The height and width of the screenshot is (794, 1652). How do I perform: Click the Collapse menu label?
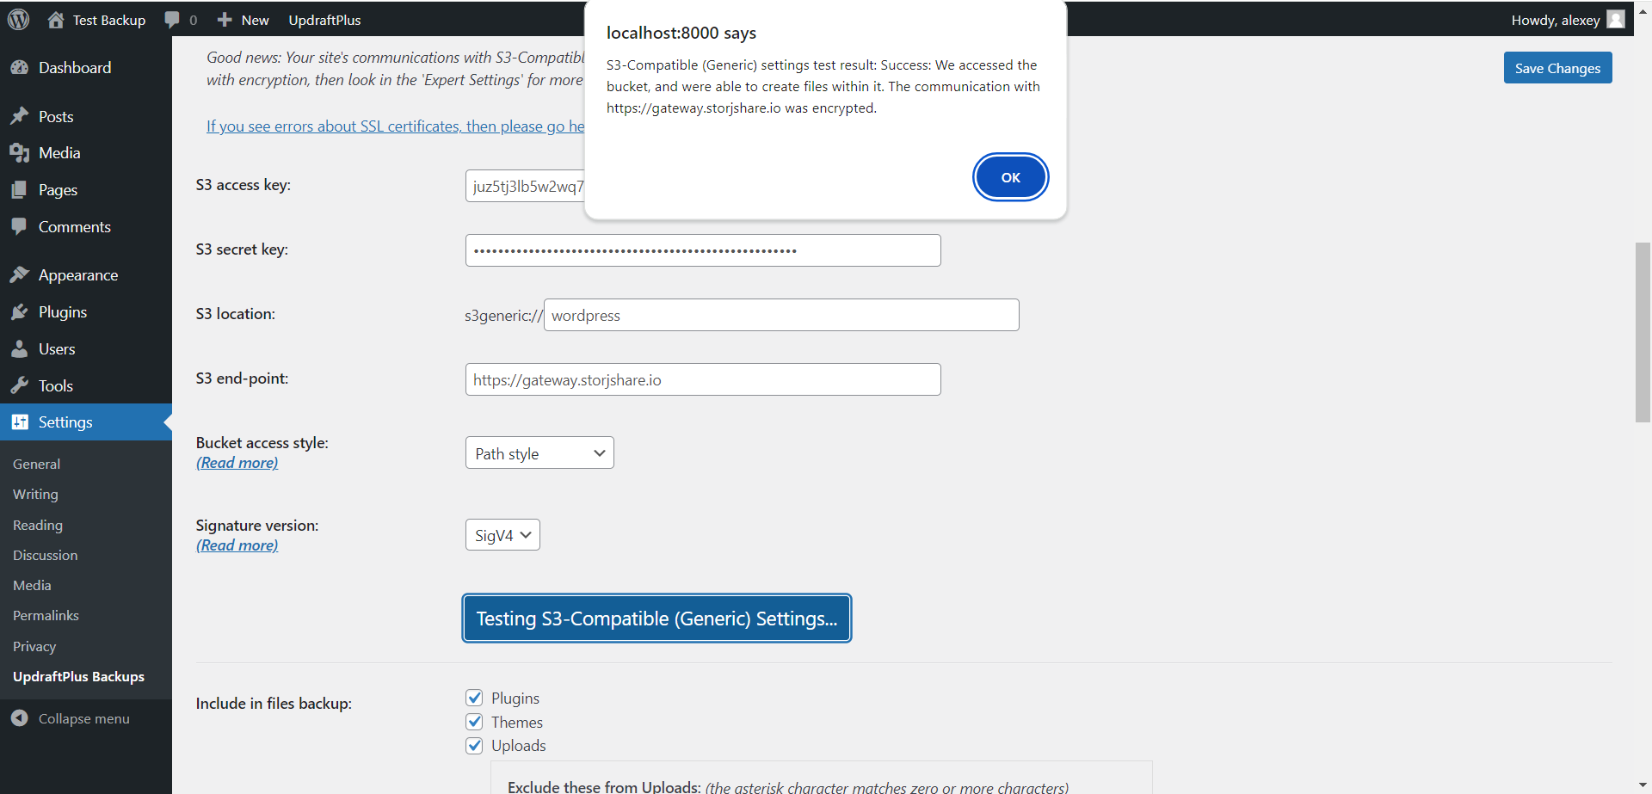point(83,718)
